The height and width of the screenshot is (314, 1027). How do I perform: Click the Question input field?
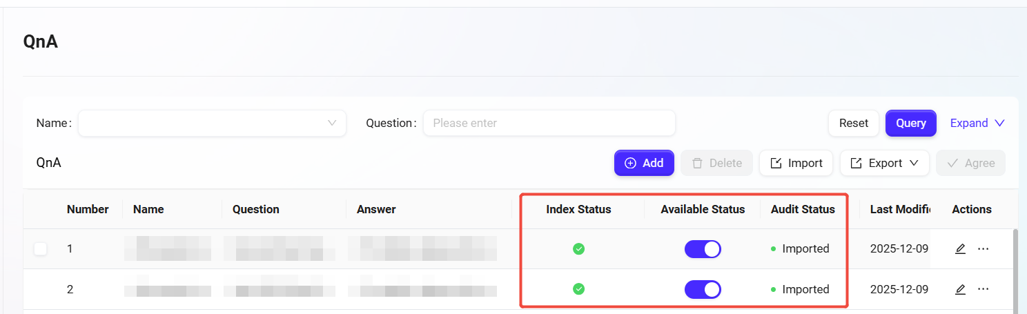[x=549, y=124]
